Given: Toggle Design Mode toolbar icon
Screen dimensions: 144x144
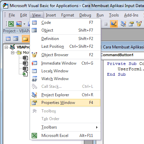Looking at the screenshot, I should click(x=114, y=24).
